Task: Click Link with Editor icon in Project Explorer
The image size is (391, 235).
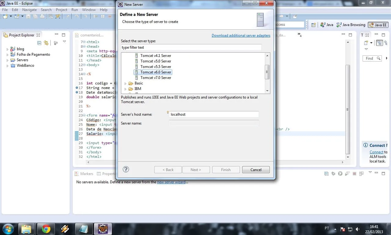Action: 46,43
